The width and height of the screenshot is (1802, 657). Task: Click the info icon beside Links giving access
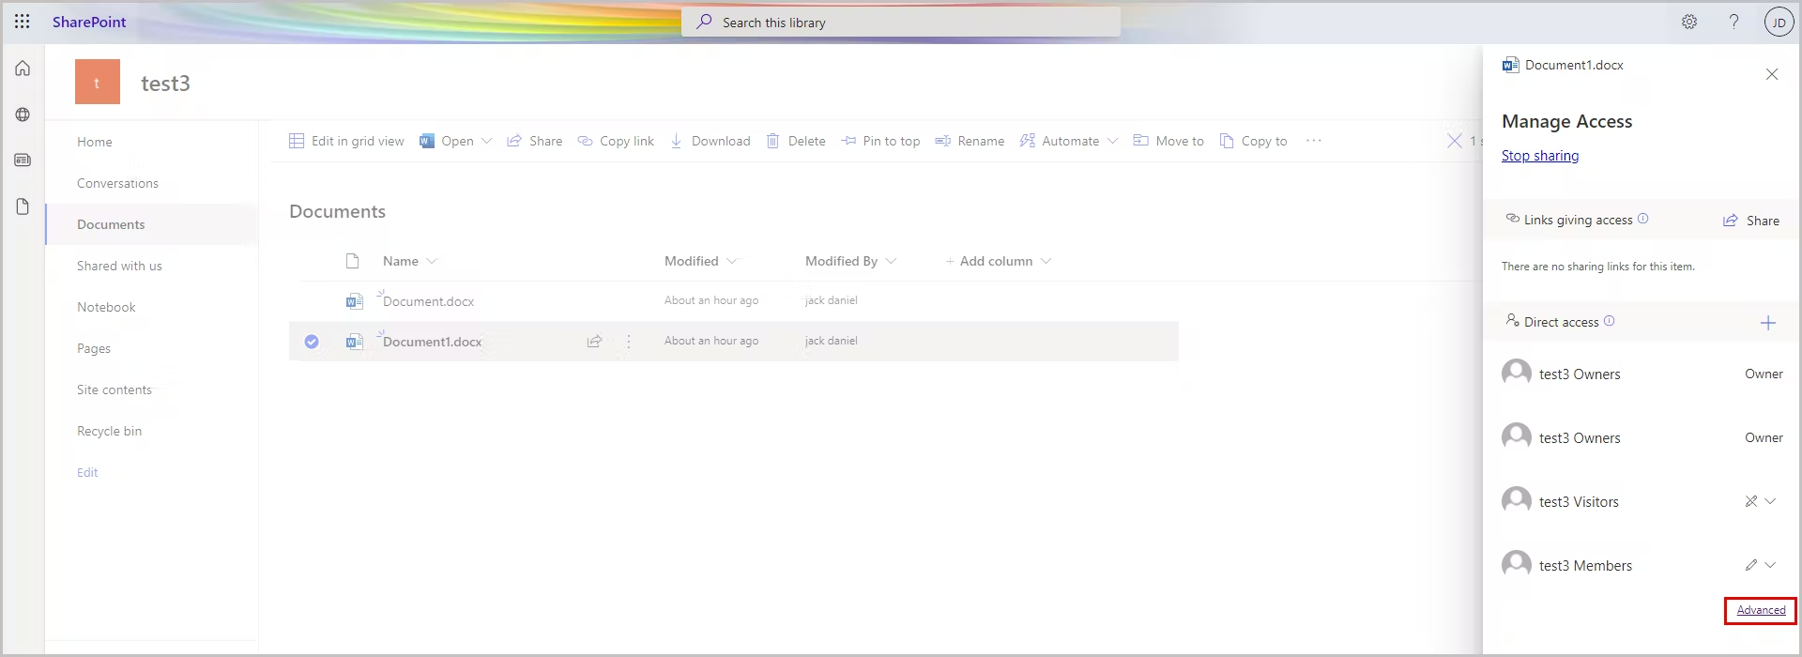[1642, 219]
